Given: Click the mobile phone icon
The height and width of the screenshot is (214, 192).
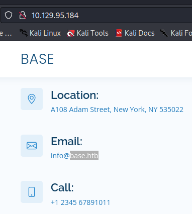Looking at the screenshot, I should click(x=32, y=192).
